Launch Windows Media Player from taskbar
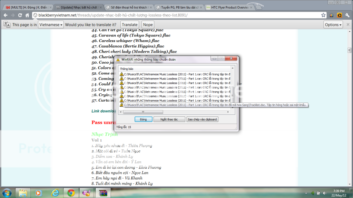Screen dimensions: 353x198 (x=39, y=193)
